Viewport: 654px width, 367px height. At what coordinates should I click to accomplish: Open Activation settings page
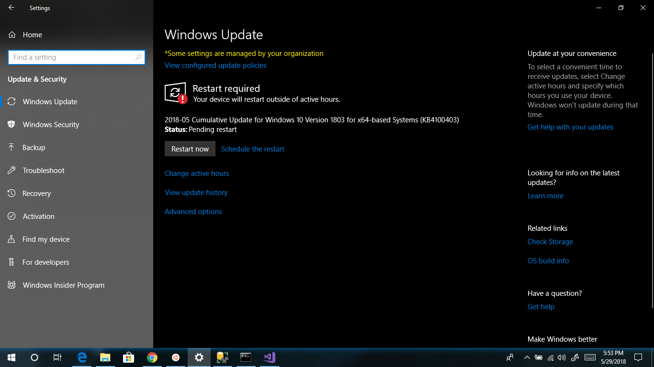click(x=77, y=216)
